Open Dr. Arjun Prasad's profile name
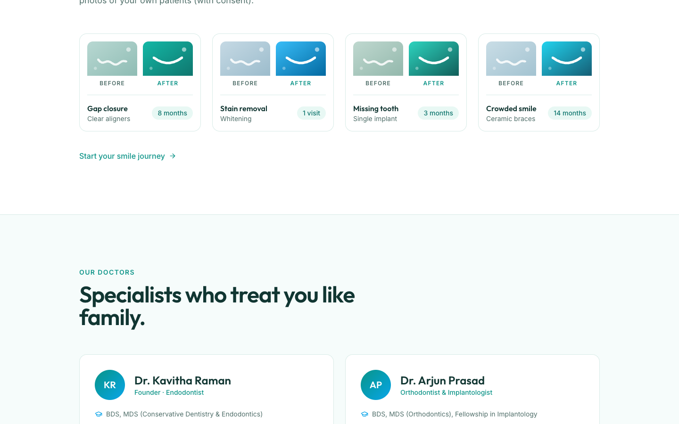This screenshot has width=679, height=424. 442,380
